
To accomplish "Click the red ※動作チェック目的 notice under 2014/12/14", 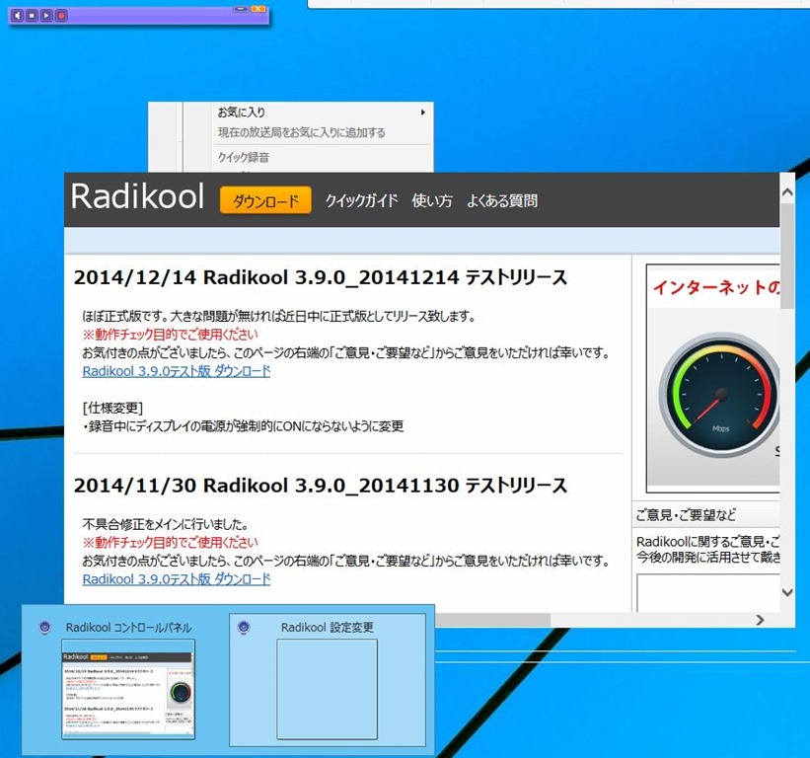I will [x=170, y=335].
